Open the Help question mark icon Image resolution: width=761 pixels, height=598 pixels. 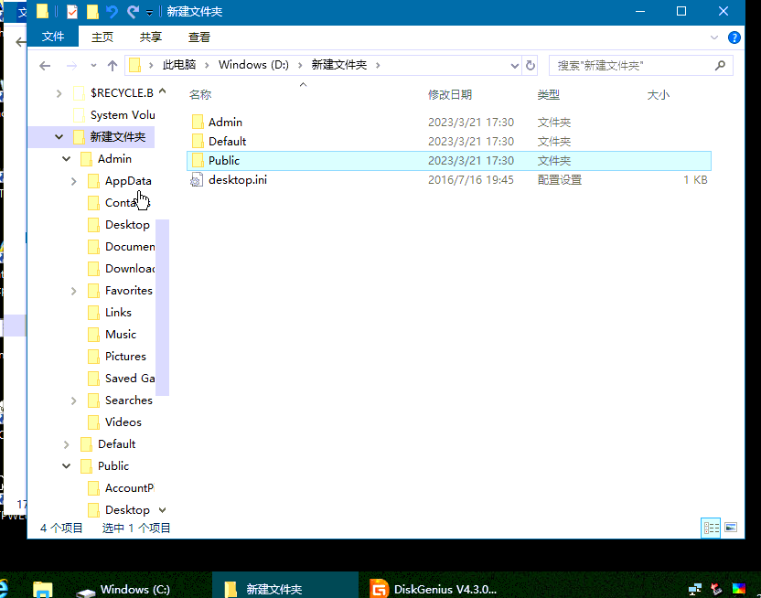click(734, 37)
